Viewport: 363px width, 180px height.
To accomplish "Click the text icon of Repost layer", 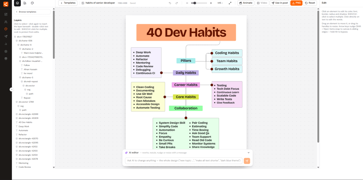I will (x=22, y=98).
